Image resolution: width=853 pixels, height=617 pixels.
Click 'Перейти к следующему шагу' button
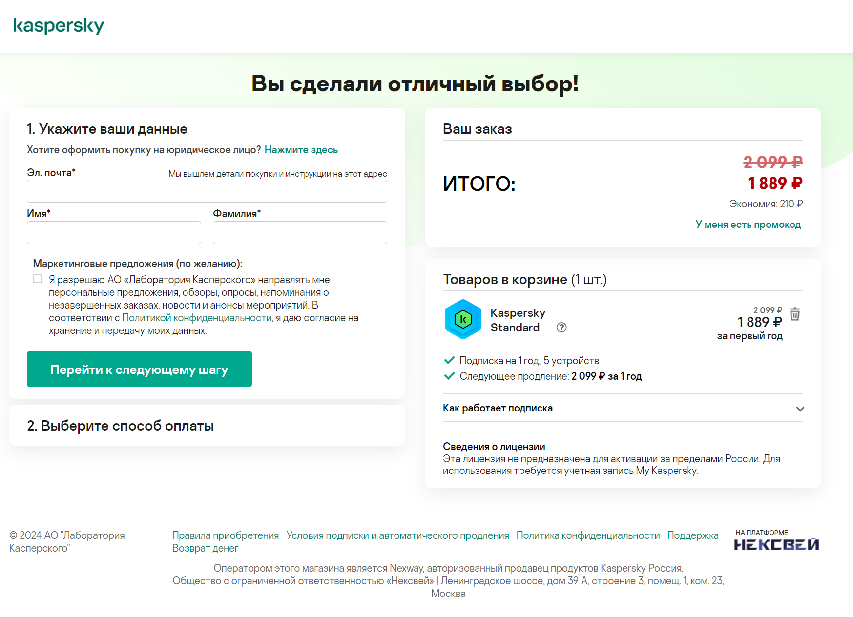(139, 369)
